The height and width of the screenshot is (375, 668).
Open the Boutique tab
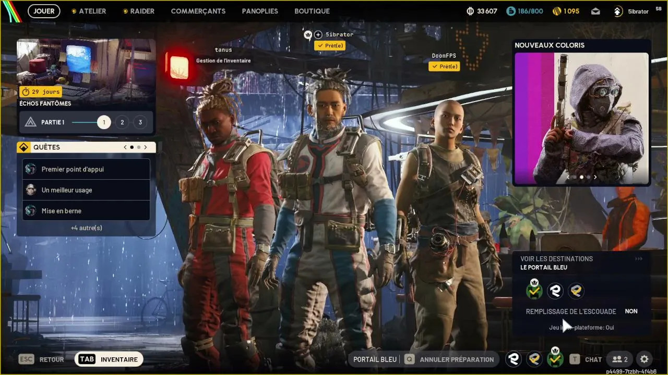(x=312, y=11)
